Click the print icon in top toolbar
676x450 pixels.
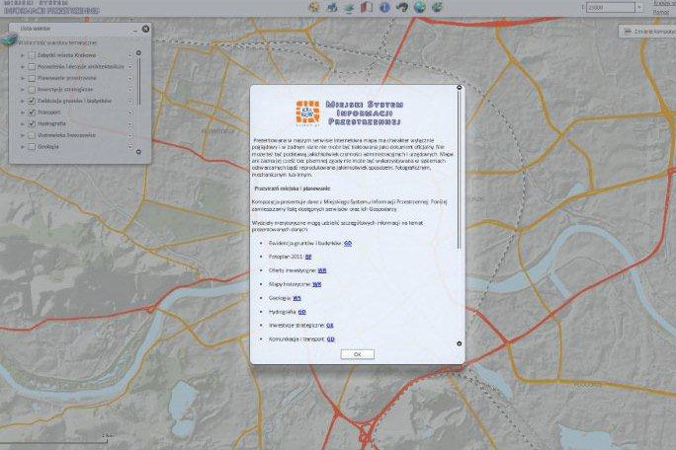[331, 8]
